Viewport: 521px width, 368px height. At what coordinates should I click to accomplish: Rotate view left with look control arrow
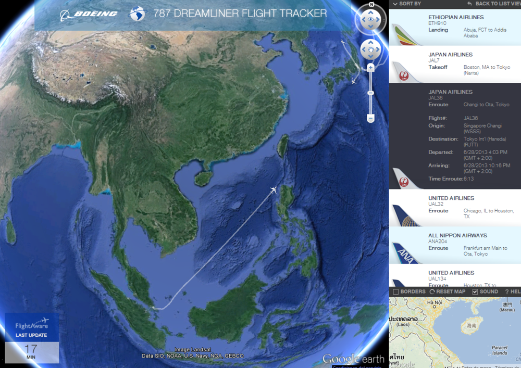(x=364, y=20)
